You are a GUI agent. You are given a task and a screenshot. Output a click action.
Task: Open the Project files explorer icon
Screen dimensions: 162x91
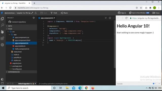click(x=2, y=19)
